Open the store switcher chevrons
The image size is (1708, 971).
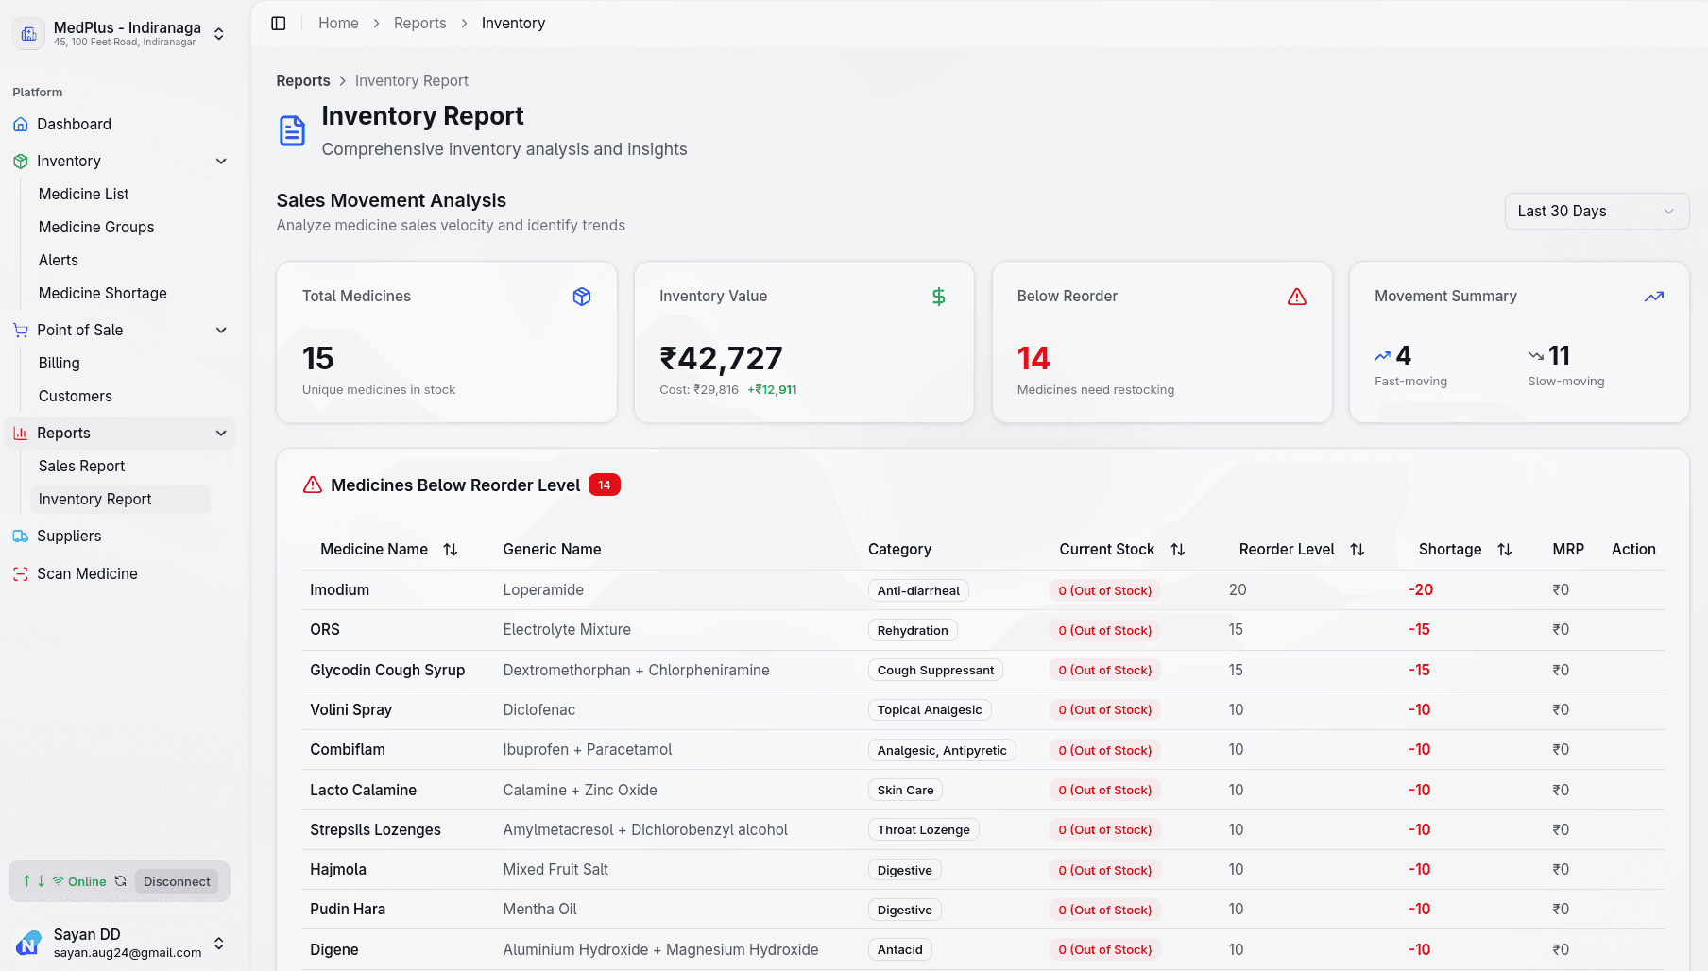pos(219,34)
